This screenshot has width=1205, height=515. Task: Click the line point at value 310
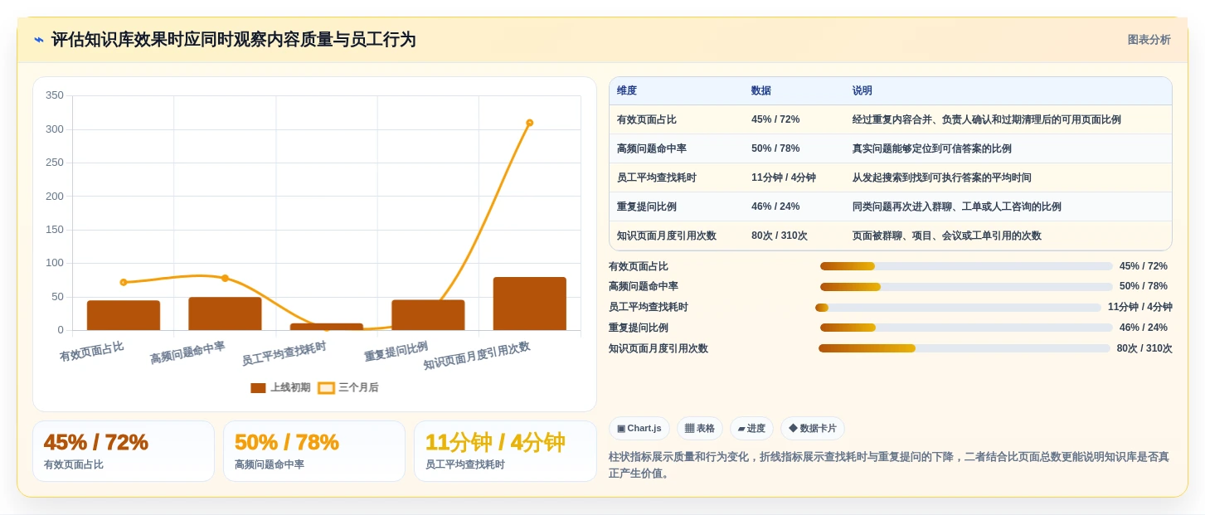(529, 123)
